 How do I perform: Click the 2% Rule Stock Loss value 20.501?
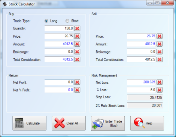click(145, 105)
